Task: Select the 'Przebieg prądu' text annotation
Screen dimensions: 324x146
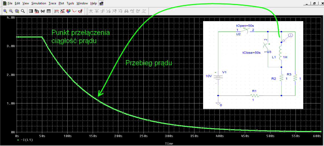Action: click(x=149, y=63)
